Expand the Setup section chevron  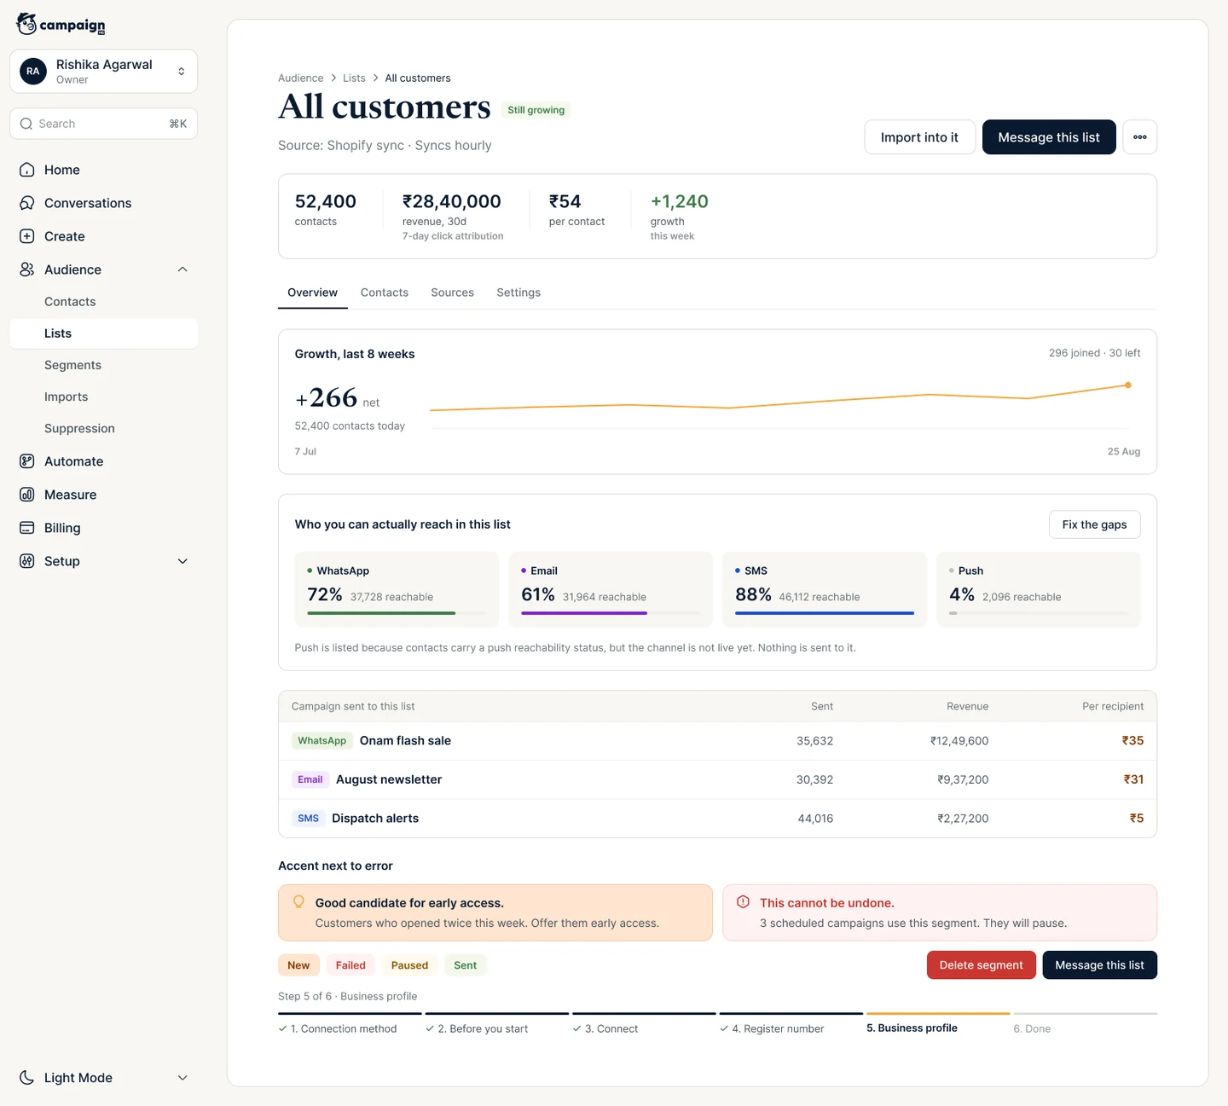coord(182,561)
